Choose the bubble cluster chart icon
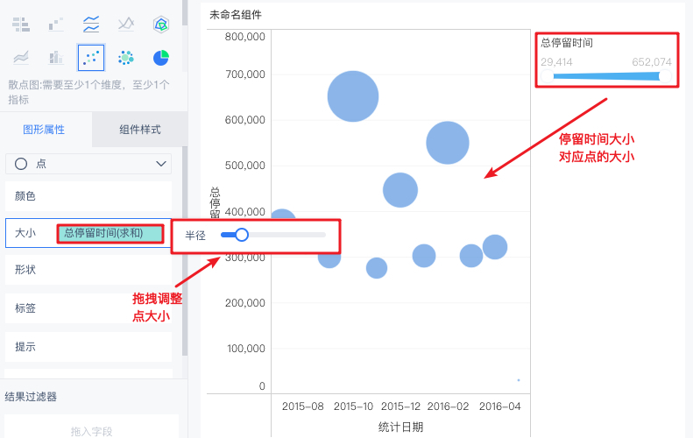693x438 pixels. [x=126, y=58]
